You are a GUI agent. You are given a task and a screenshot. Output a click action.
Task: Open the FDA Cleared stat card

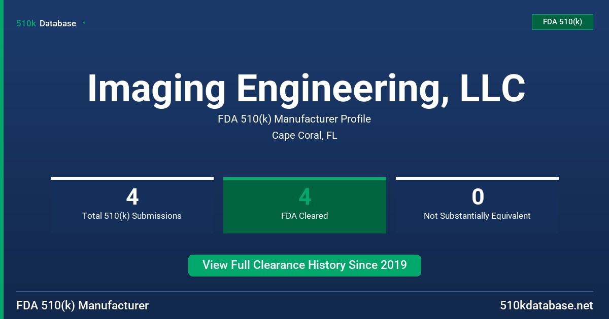[x=304, y=206]
